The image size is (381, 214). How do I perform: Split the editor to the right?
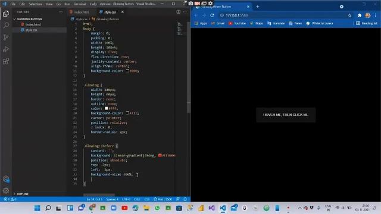click(x=179, y=12)
